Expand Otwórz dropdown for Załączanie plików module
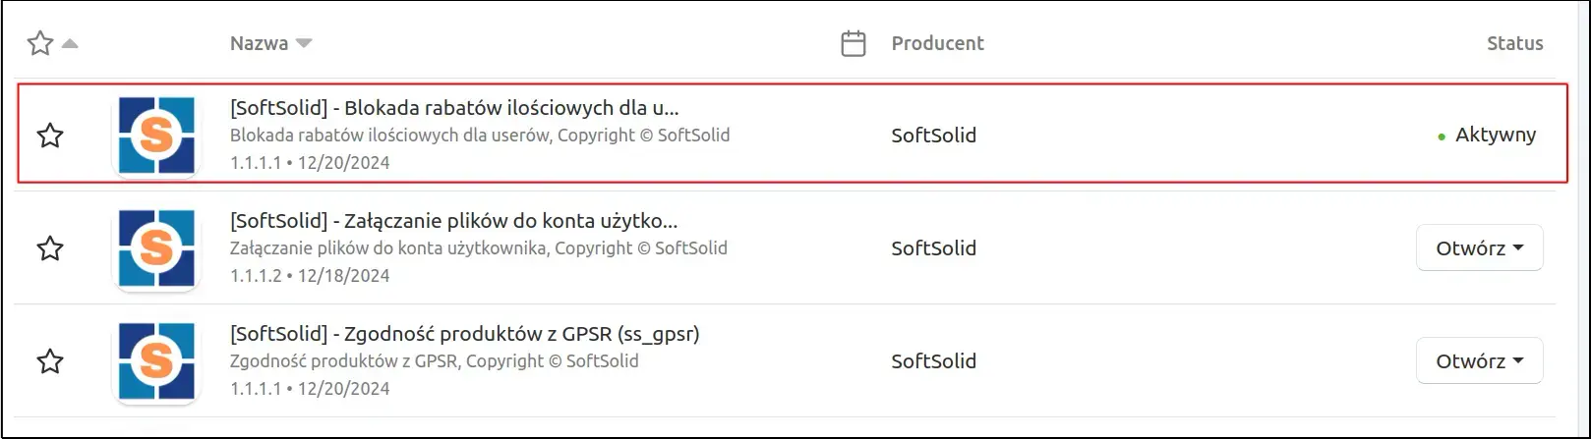The image size is (1591, 439). pyautogui.click(x=1480, y=248)
